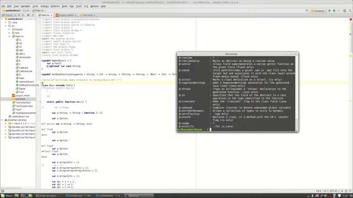Open the Help menu

point(103,6)
